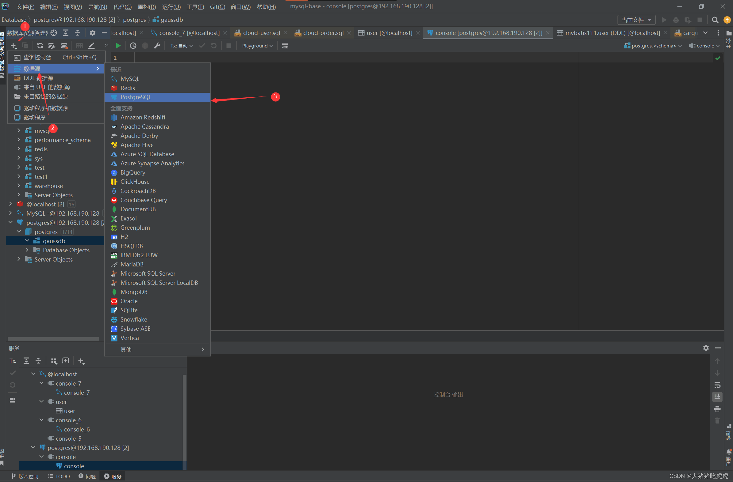Switch to cloud-order.sql tab

pos(323,33)
